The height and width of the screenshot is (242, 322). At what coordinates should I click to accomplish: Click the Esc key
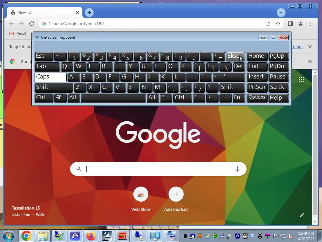tap(44, 56)
